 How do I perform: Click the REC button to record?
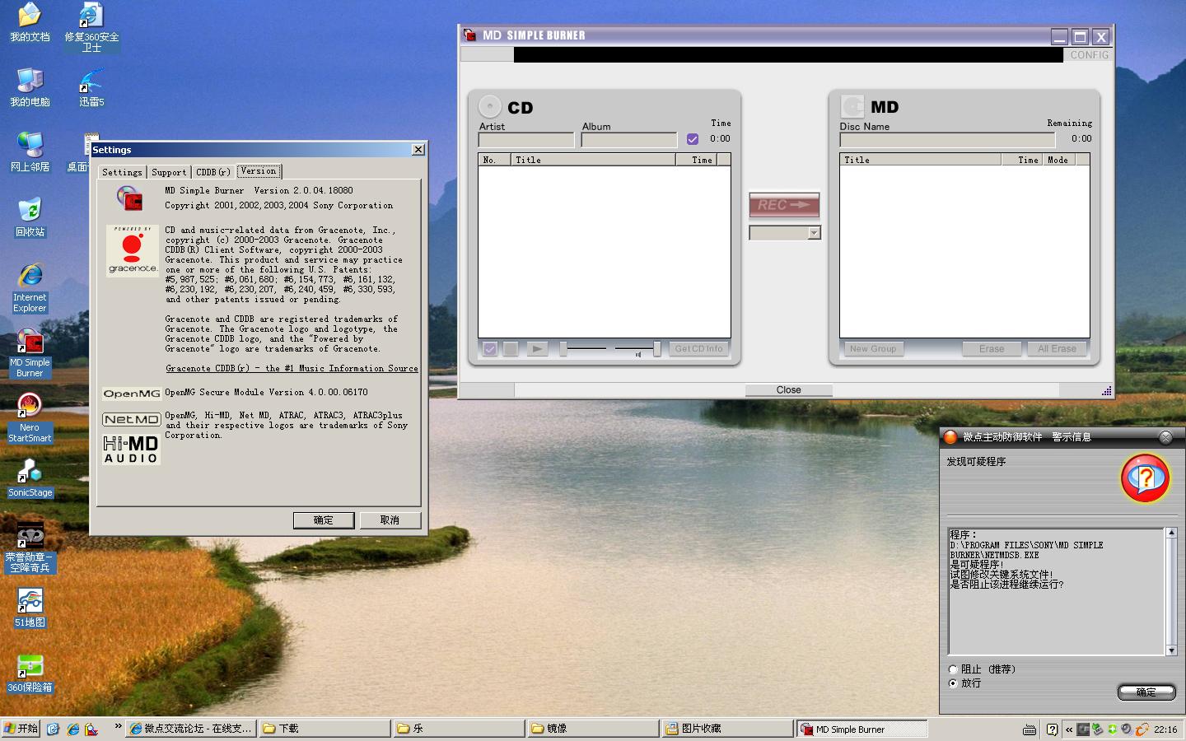(x=784, y=205)
